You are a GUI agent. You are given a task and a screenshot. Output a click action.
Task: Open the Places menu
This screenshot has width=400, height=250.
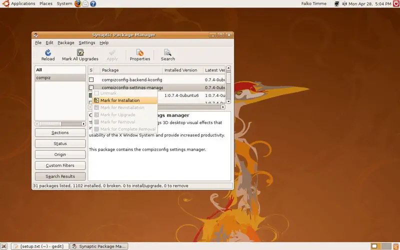pos(46,3)
